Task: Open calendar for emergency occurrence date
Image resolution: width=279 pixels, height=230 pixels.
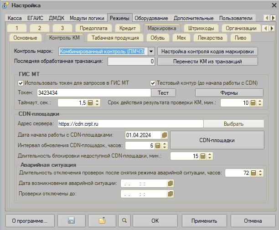Action: (x=170, y=183)
